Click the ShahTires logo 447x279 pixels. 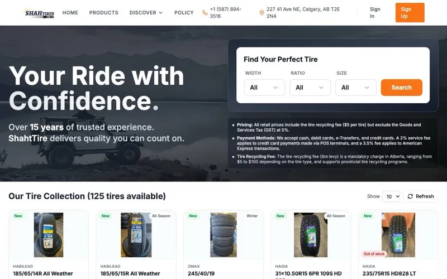coord(39,13)
